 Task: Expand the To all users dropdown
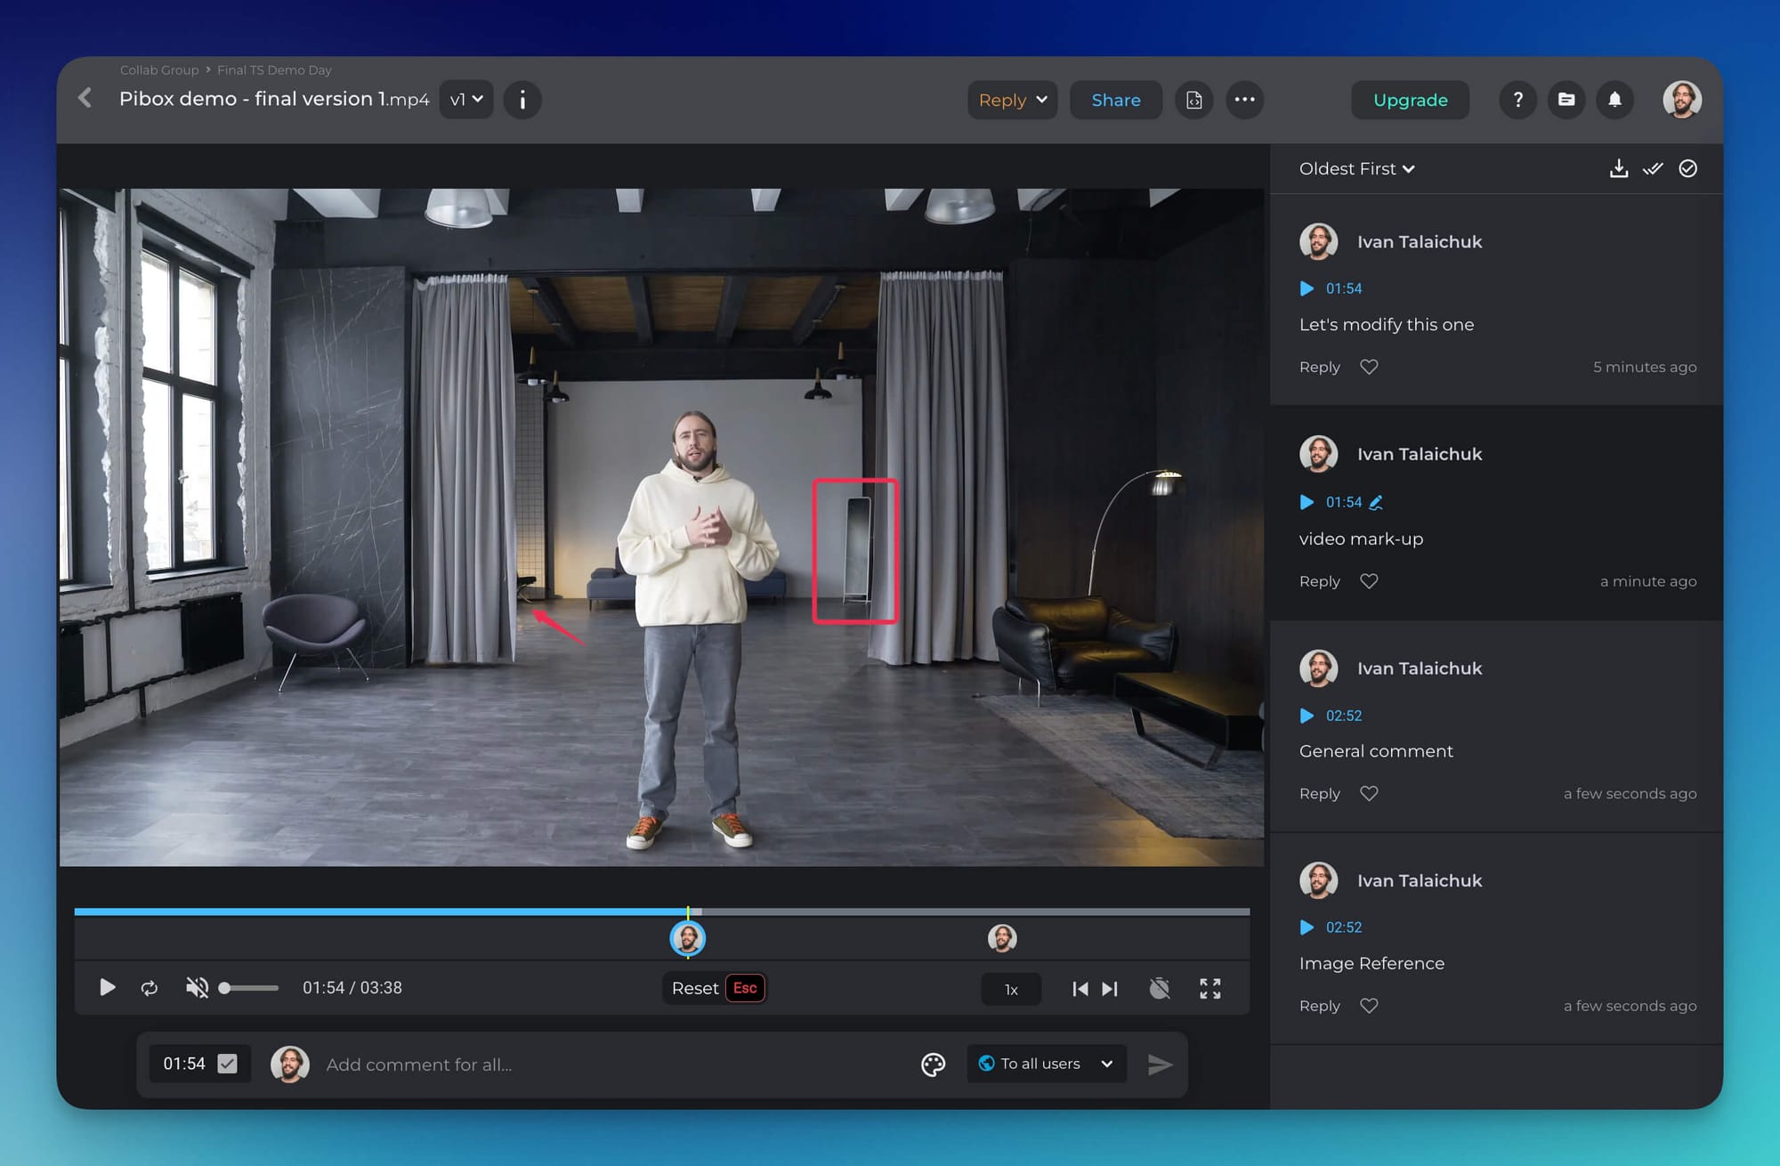(x=1046, y=1063)
